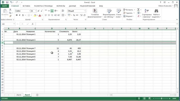Click increase decimal icon
Image resolution: width=180 pixels, height=101 pixels.
[81, 15]
